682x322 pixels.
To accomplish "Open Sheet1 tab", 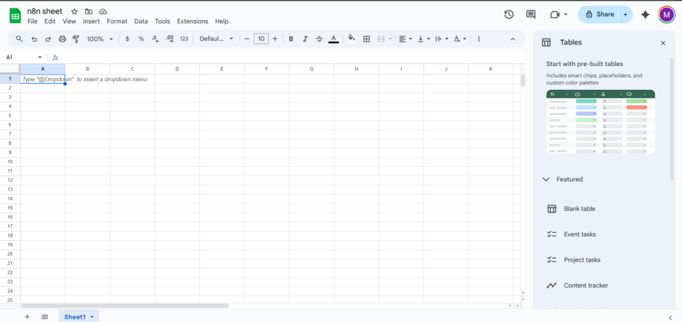I will coord(75,317).
